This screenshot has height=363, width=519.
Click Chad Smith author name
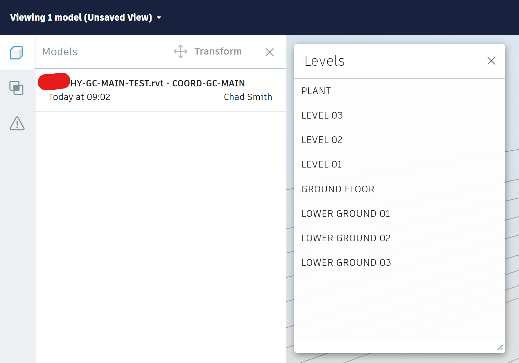point(248,97)
